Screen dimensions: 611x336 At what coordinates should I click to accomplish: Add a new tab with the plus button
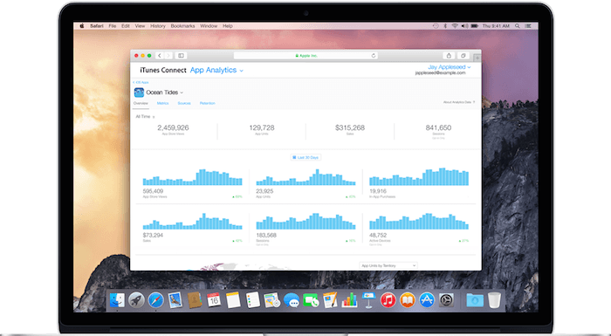click(477, 58)
